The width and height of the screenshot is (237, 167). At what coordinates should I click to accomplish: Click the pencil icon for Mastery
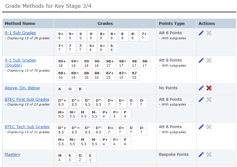(x=201, y=155)
